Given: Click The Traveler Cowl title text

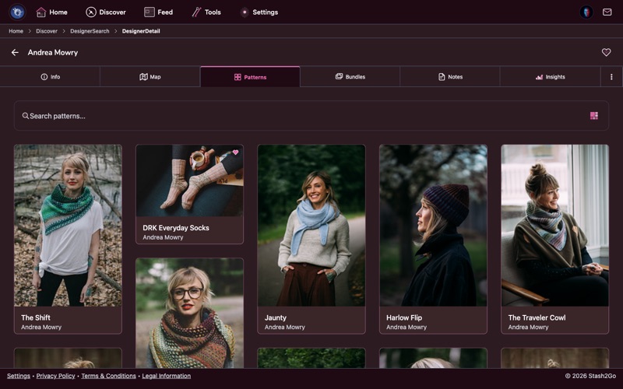Looking at the screenshot, I should 537,317.
